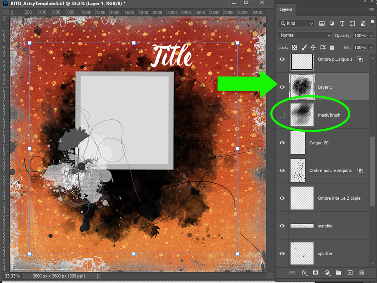
Task: Lock transparent pixels icon
Action: click(x=294, y=47)
